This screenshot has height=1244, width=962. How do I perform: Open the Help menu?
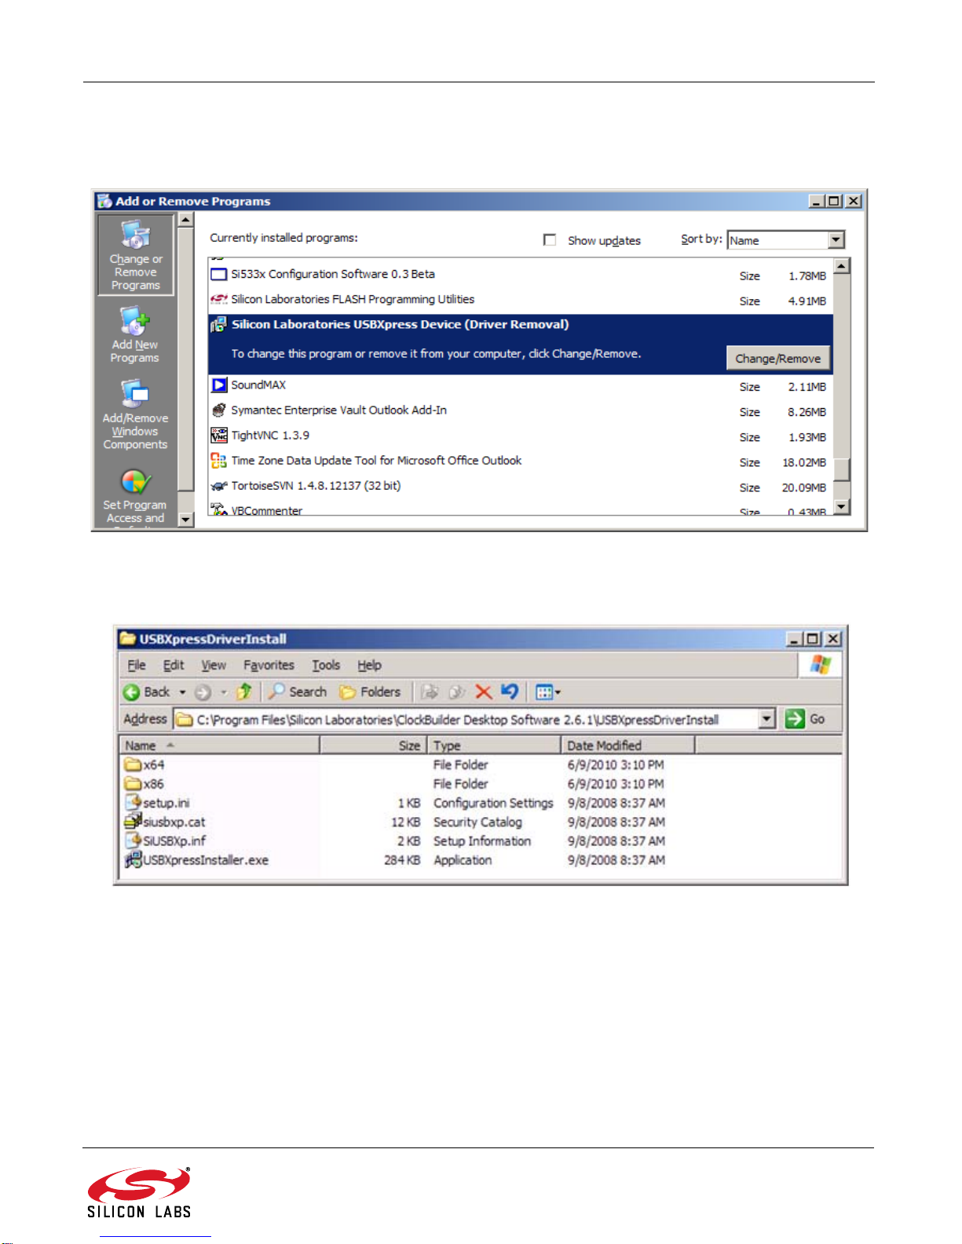369,666
